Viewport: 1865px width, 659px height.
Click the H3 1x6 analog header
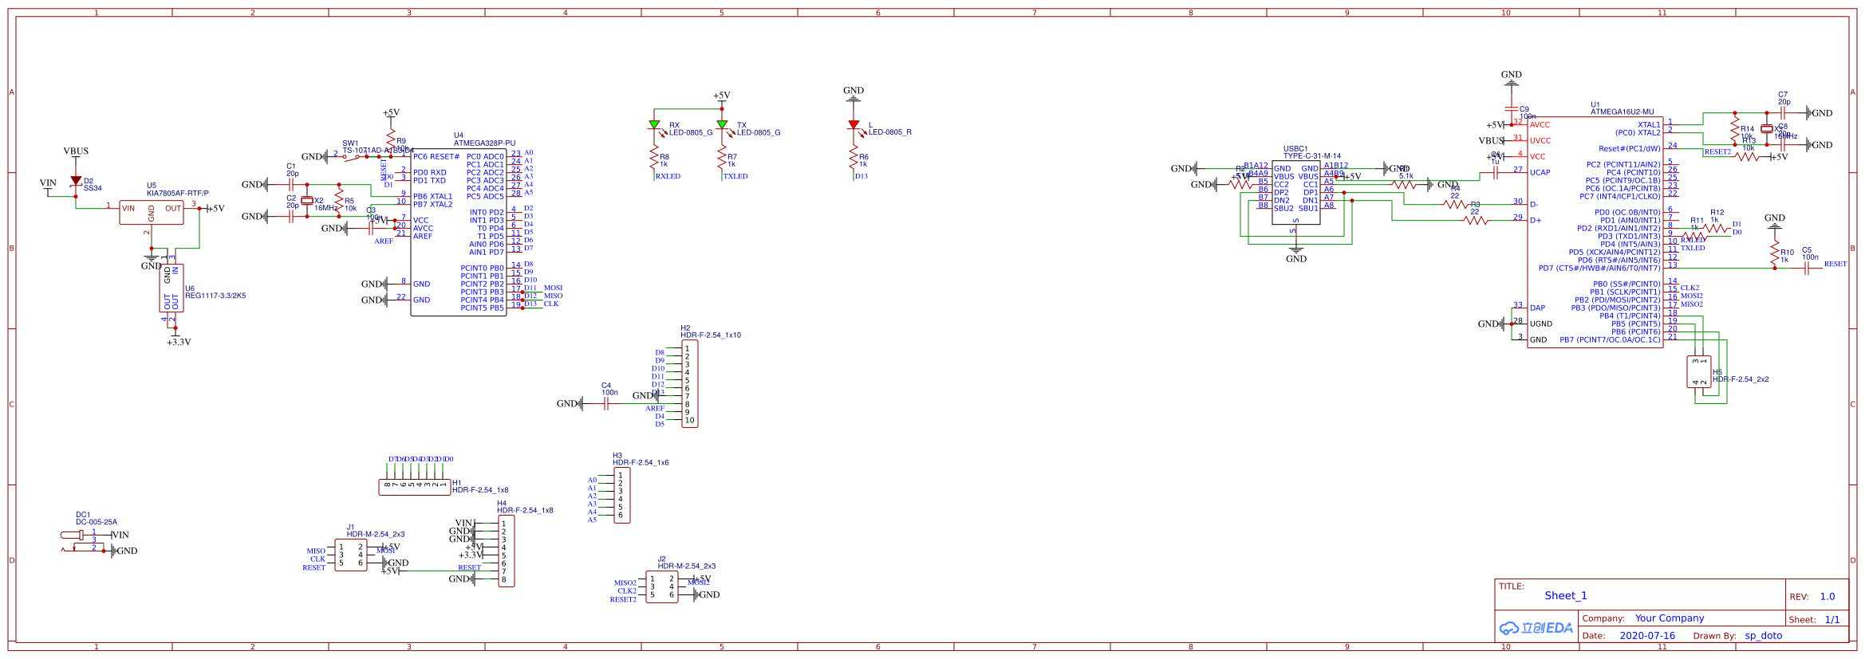622,495
